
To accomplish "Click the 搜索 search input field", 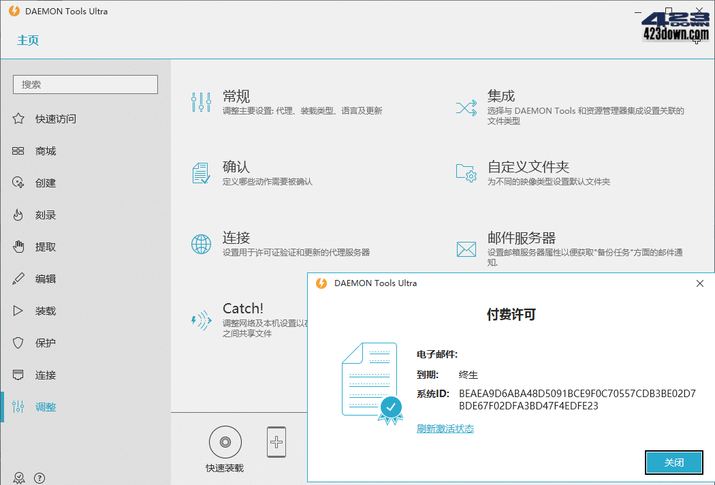I will click(x=84, y=84).
